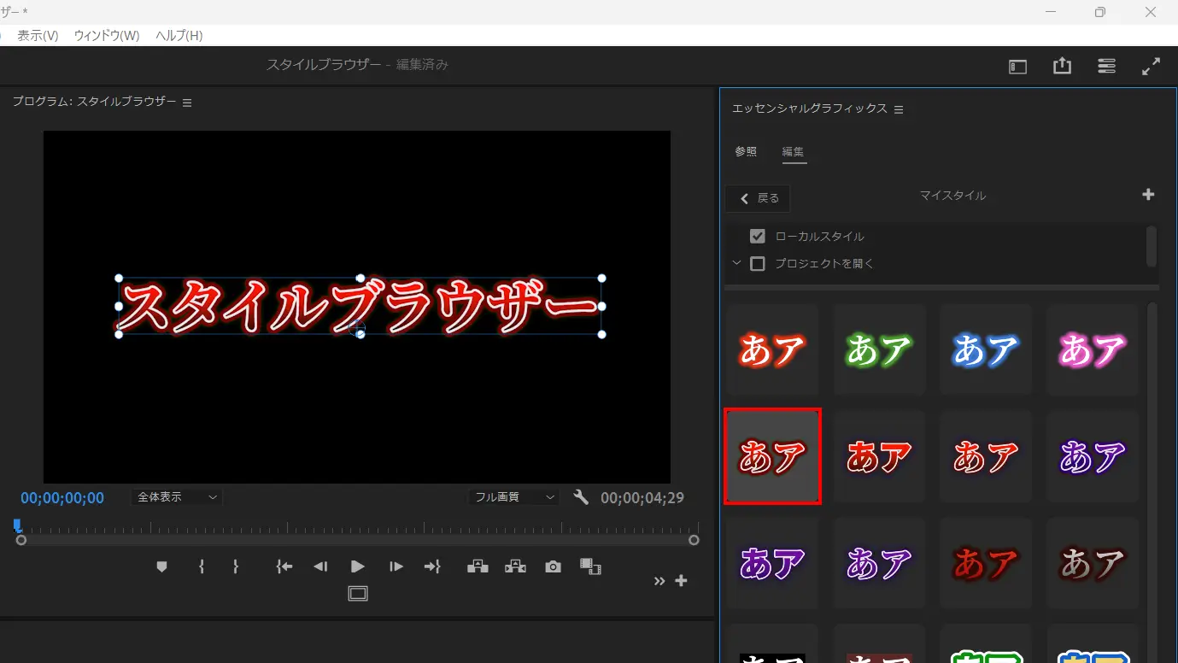Click the workspace panel layout icon
This screenshot has width=1178, height=663.
(x=1017, y=67)
